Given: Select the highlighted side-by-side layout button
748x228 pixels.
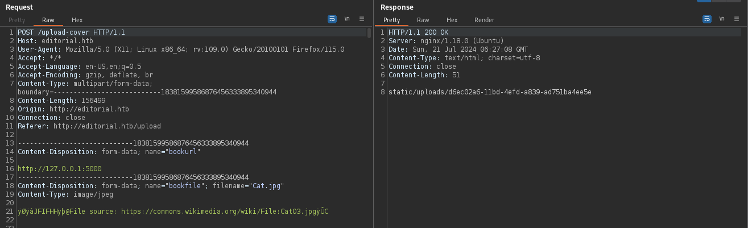Looking at the screenshot, I should pos(704,1).
